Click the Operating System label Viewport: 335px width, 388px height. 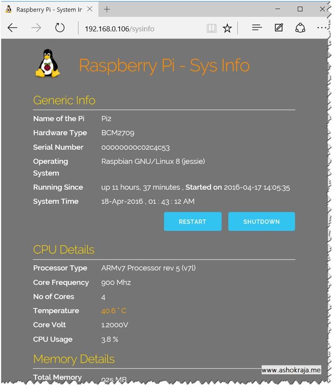(50, 167)
